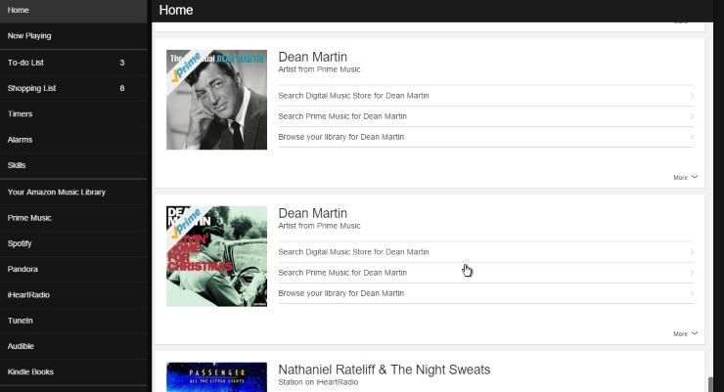
Task: Click chevron arrow of second card's Prime Music row
Action: coord(692,273)
